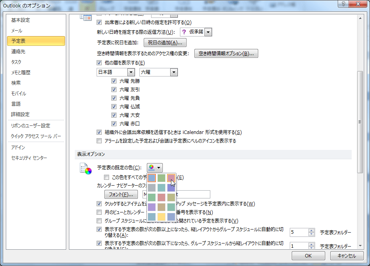370x266 pixels.
Task: Uncheck 六曜 先勝 checkbox
Action: tap(114, 81)
